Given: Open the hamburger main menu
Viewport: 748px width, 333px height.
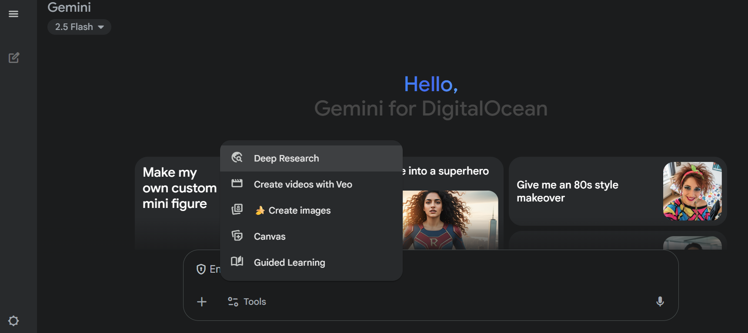Looking at the screenshot, I should point(13,14).
